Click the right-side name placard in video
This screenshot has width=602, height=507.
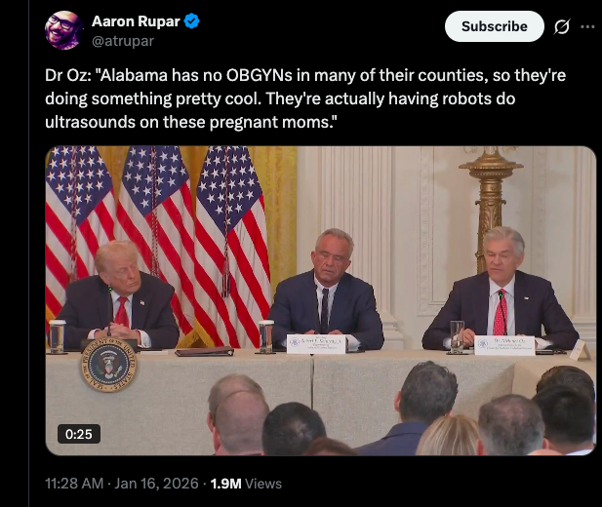tap(504, 346)
